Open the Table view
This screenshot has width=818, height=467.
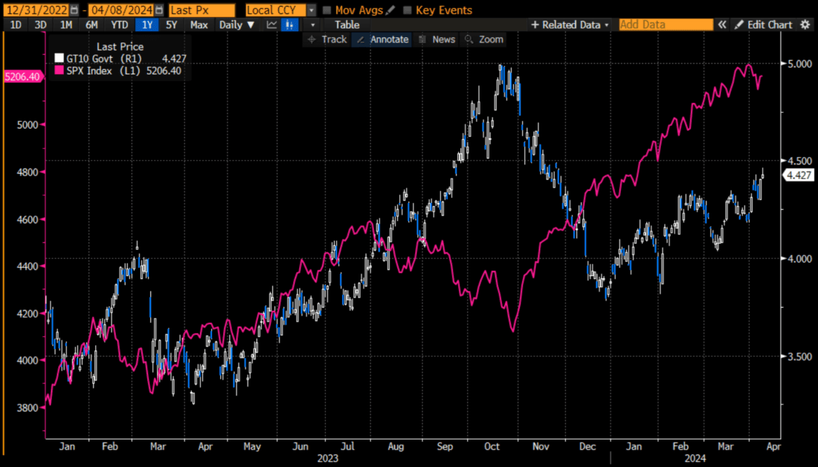[x=347, y=25]
